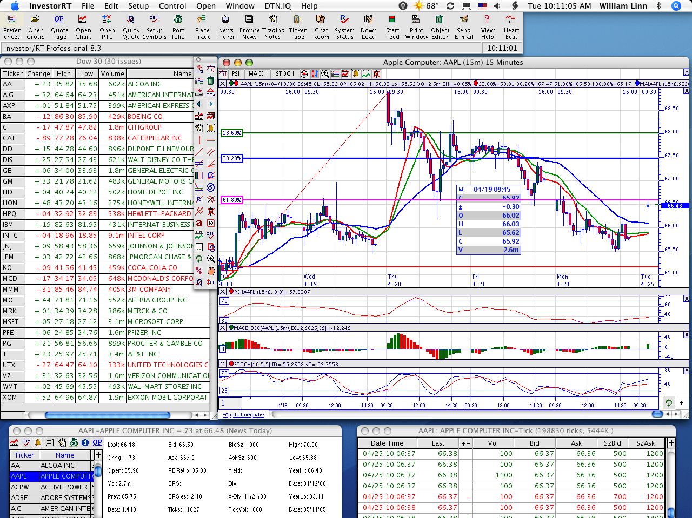Open the Quote Page (QP) tool

[59, 26]
